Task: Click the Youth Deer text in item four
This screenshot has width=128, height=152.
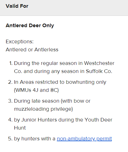Action: coord(98,120)
